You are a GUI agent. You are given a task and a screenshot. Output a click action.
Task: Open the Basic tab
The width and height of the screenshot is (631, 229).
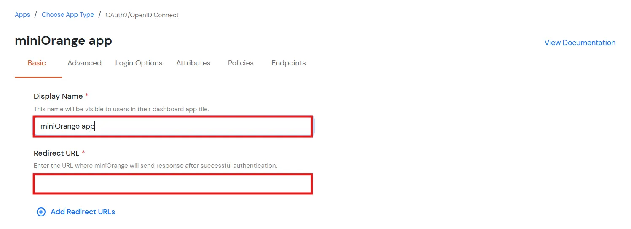click(37, 63)
